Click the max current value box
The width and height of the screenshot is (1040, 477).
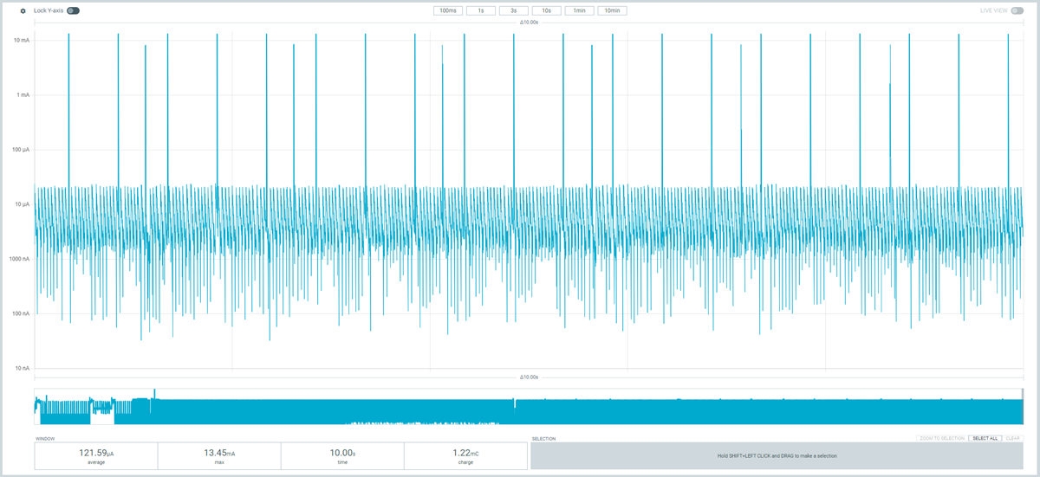click(219, 456)
